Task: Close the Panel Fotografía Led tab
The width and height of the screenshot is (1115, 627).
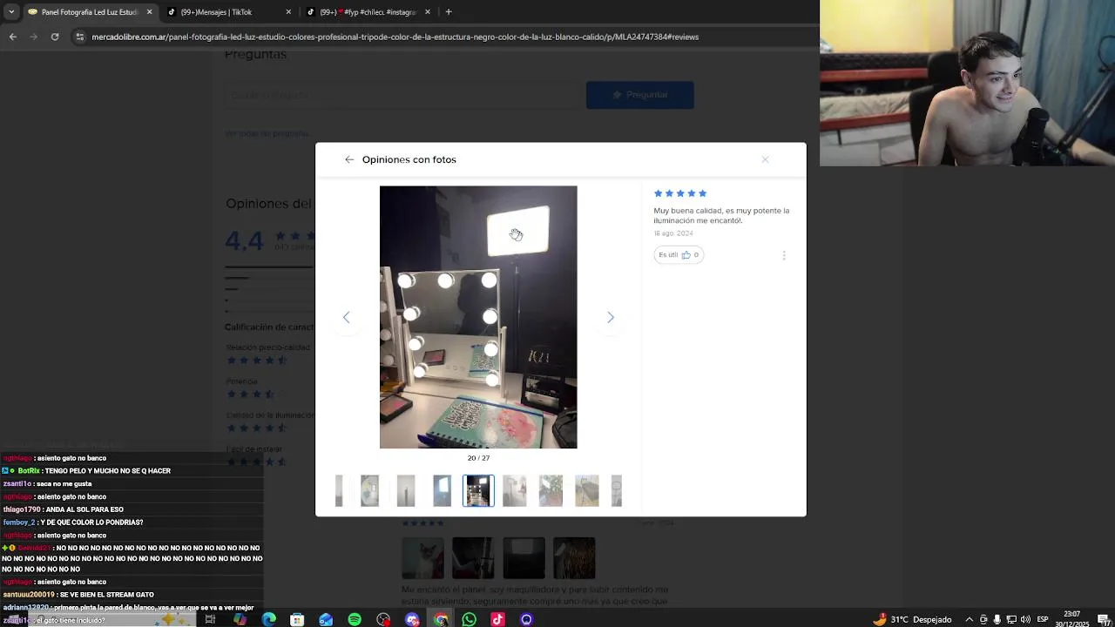Action: pos(149,12)
